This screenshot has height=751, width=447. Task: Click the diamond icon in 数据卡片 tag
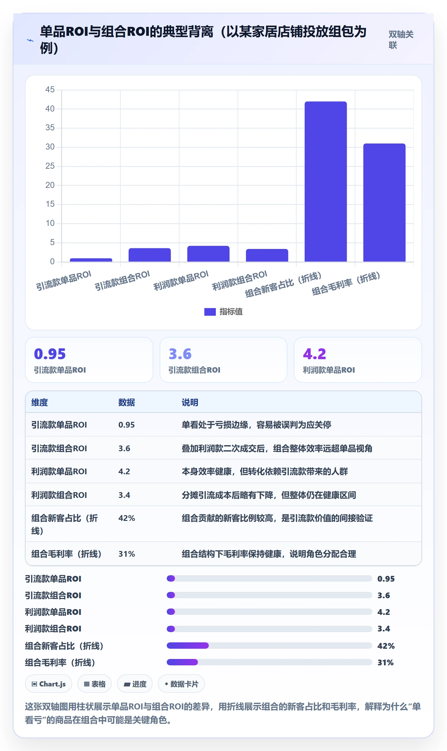tap(166, 684)
